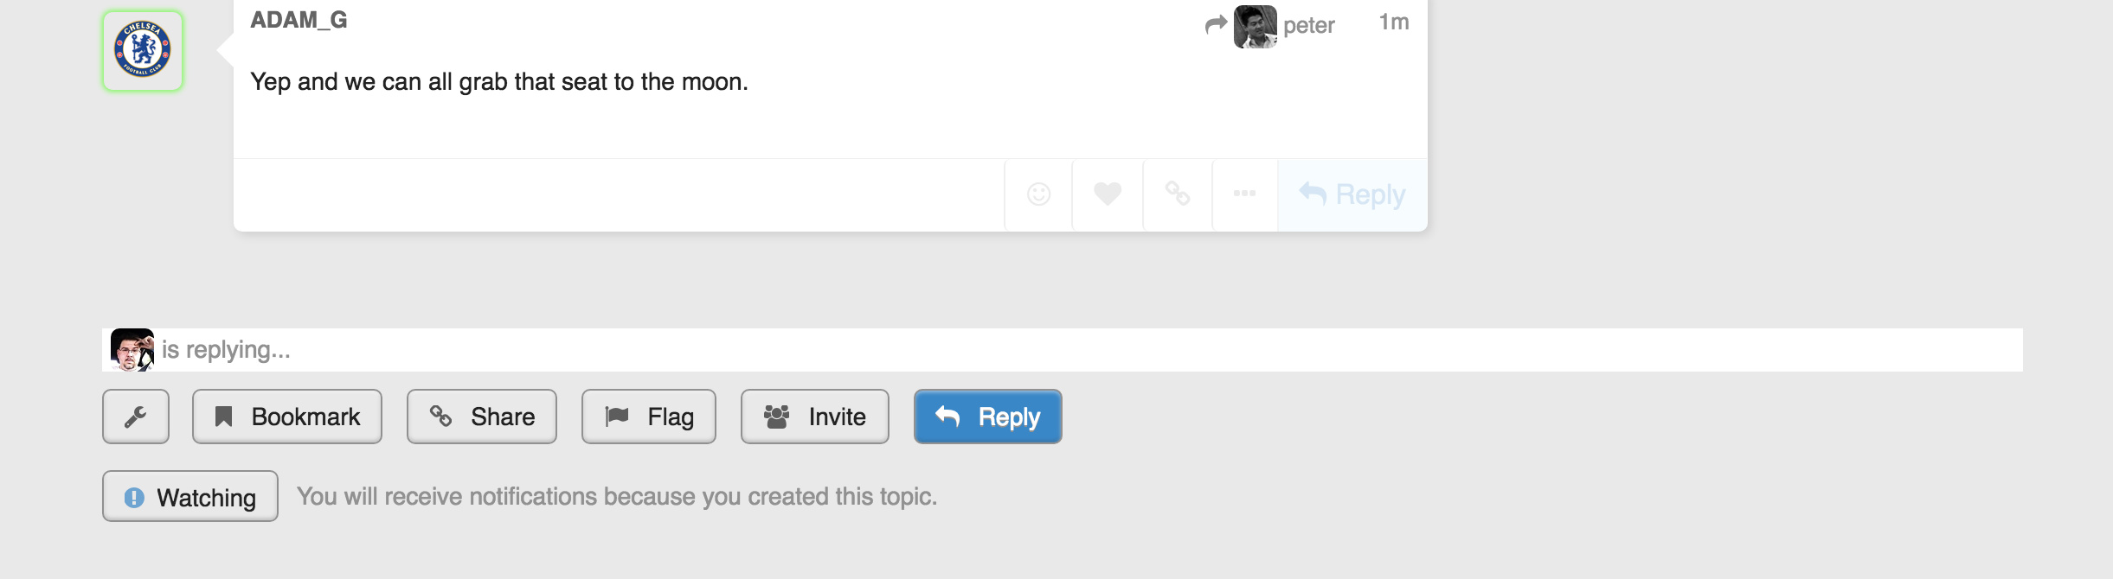Copy post link via chain icon

click(1177, 194)
